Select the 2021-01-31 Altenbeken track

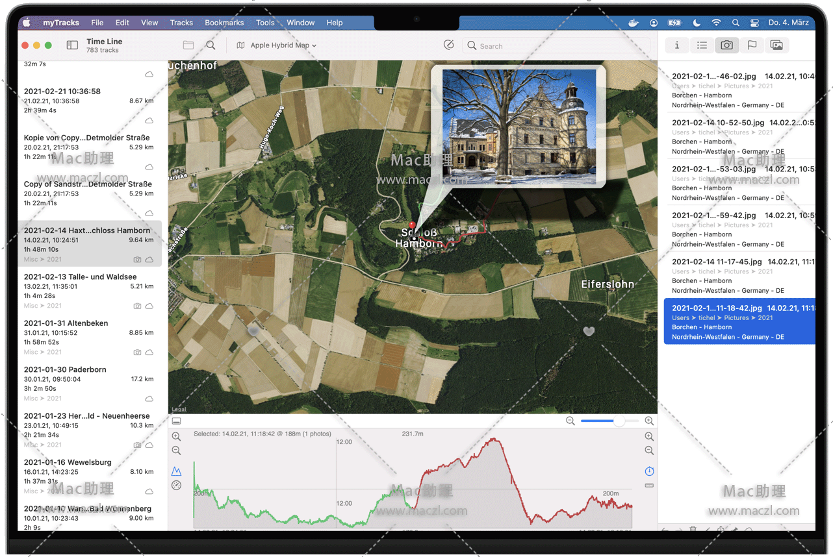[89, 337]
